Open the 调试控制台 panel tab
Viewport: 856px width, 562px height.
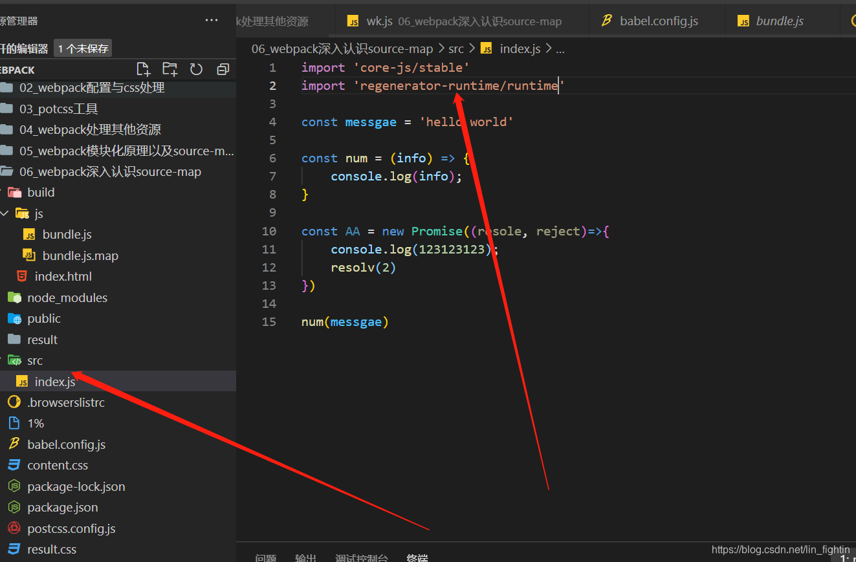362,557
